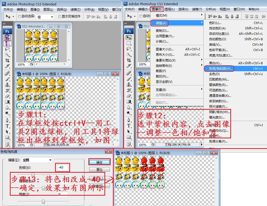This screenshot has width=267, height=206.
Task: Open status bar arrow beside 文档:288.0K/859.0K
Action: pos(80,145)
